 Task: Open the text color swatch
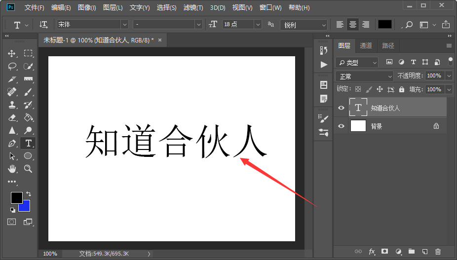coord(385,25)
